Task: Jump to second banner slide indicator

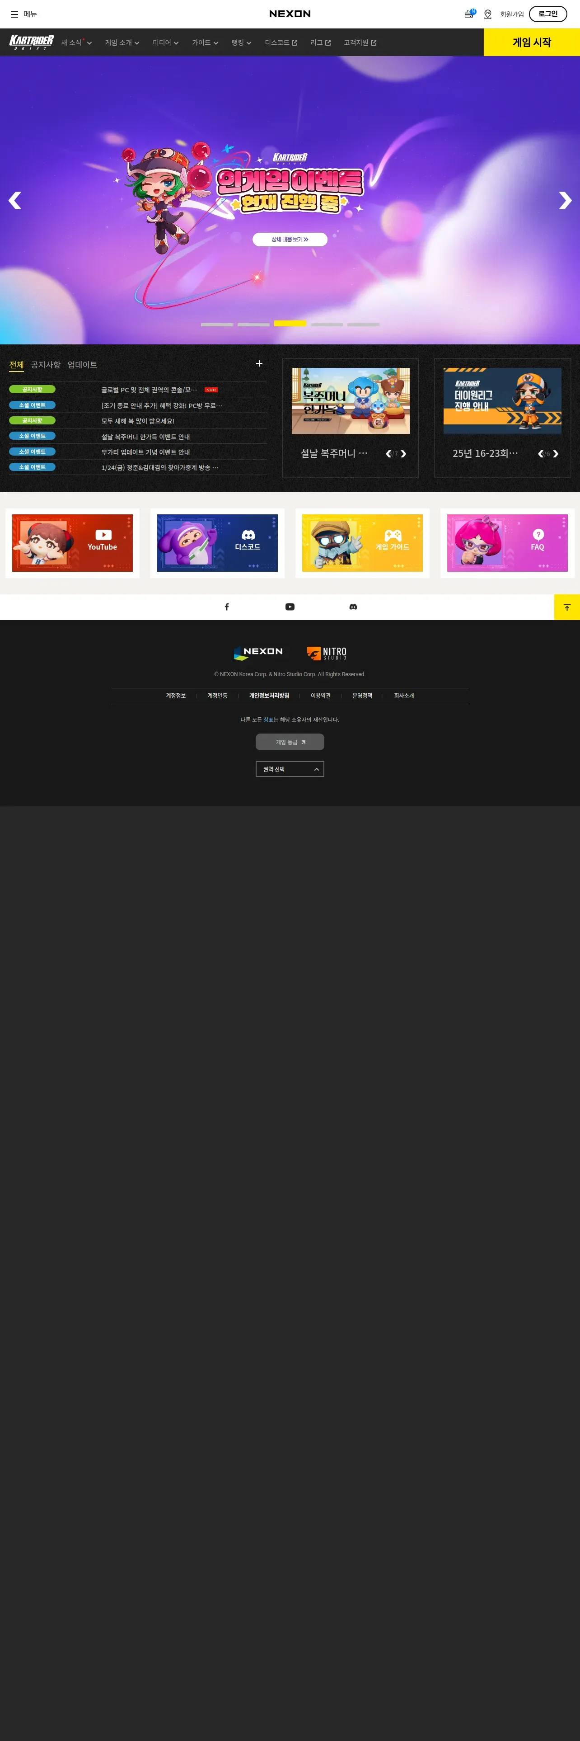Action: [x=253, y=325]
